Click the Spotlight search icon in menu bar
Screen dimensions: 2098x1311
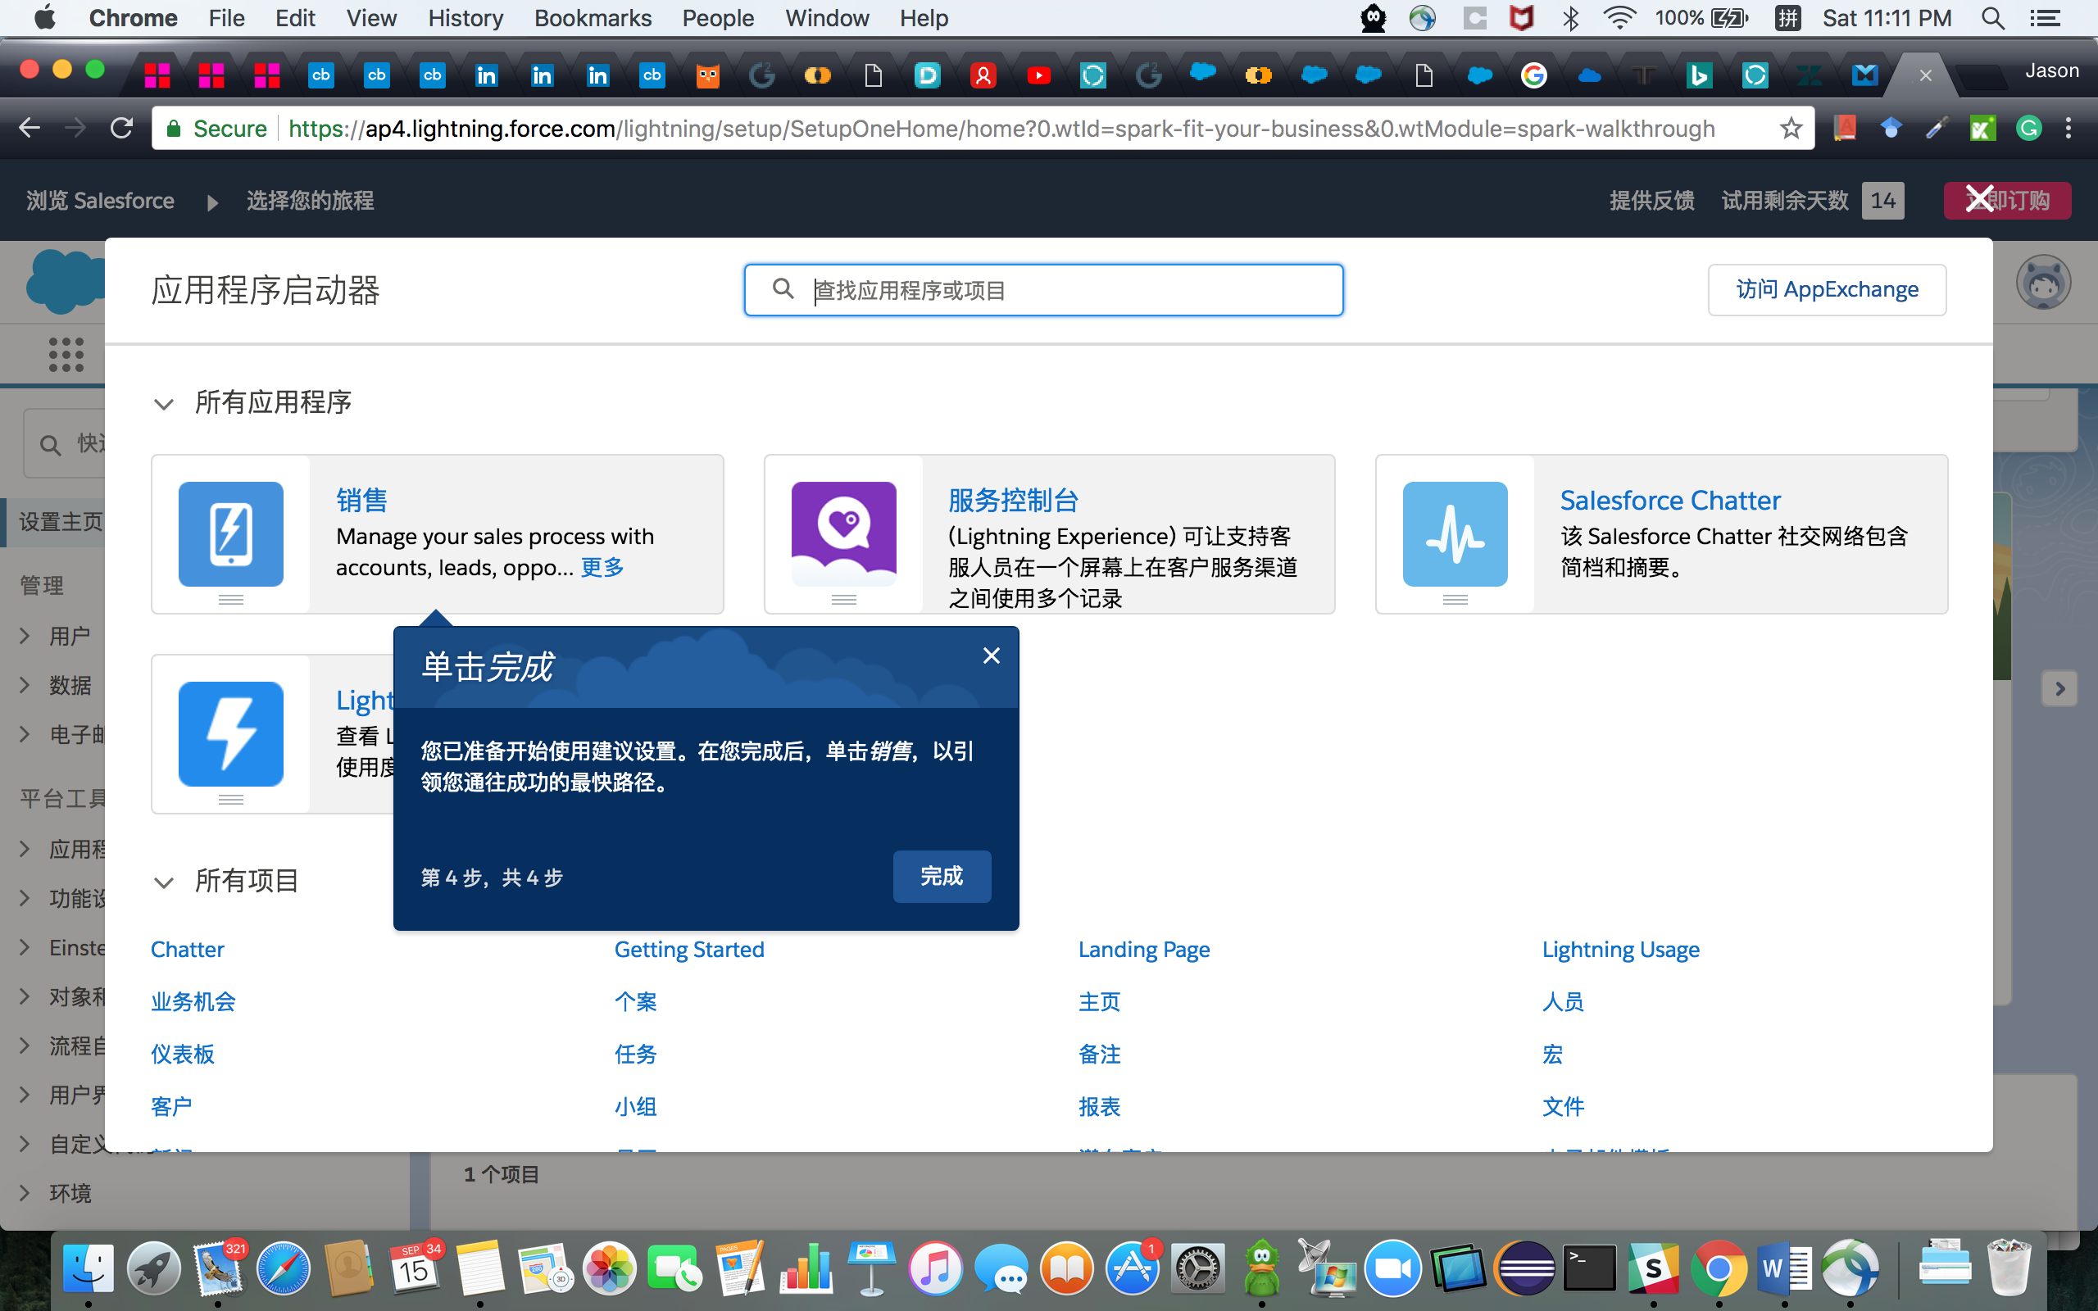tap(1992, 18)
